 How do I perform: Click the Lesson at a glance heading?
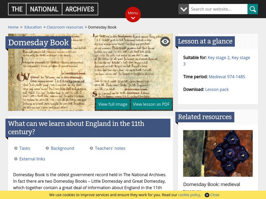tap(205, 41)
